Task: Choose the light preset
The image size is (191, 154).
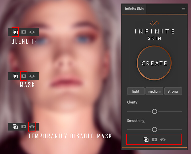Action: [x=136, y=91]
